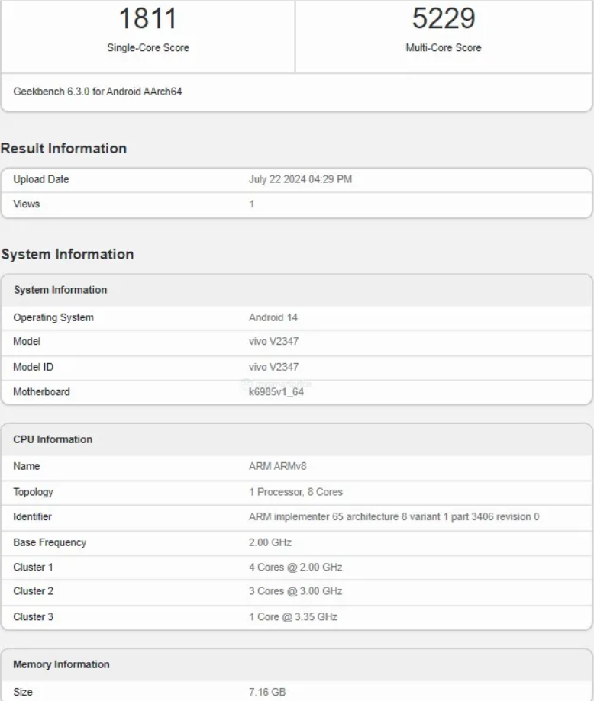Click the large System Information section heading
This screenshot has width=594, height=701.
coord(67,255)
